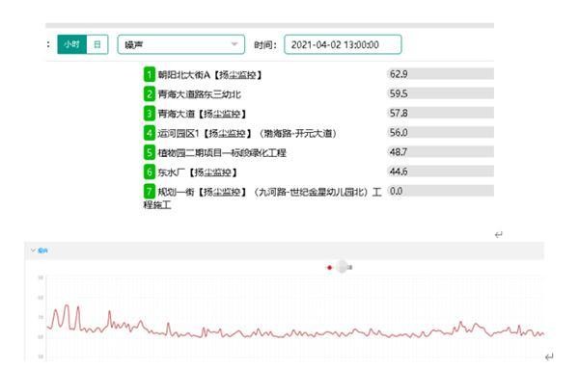Image resolution: width=579 pixels, height=369 pixels.
Task: Click the 59.5 value bar
Action: 441,93
